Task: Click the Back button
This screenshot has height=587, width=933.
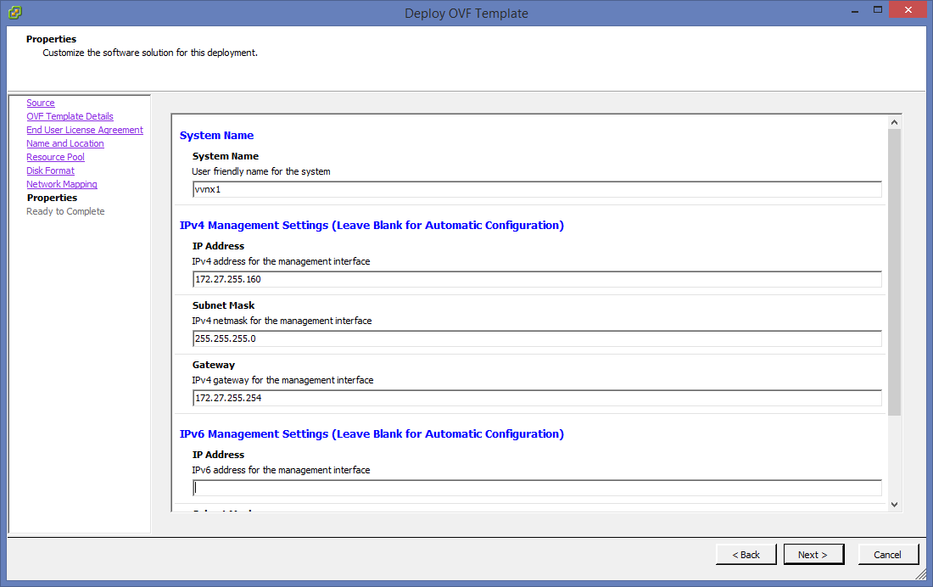Action: (x=746, y=555)
